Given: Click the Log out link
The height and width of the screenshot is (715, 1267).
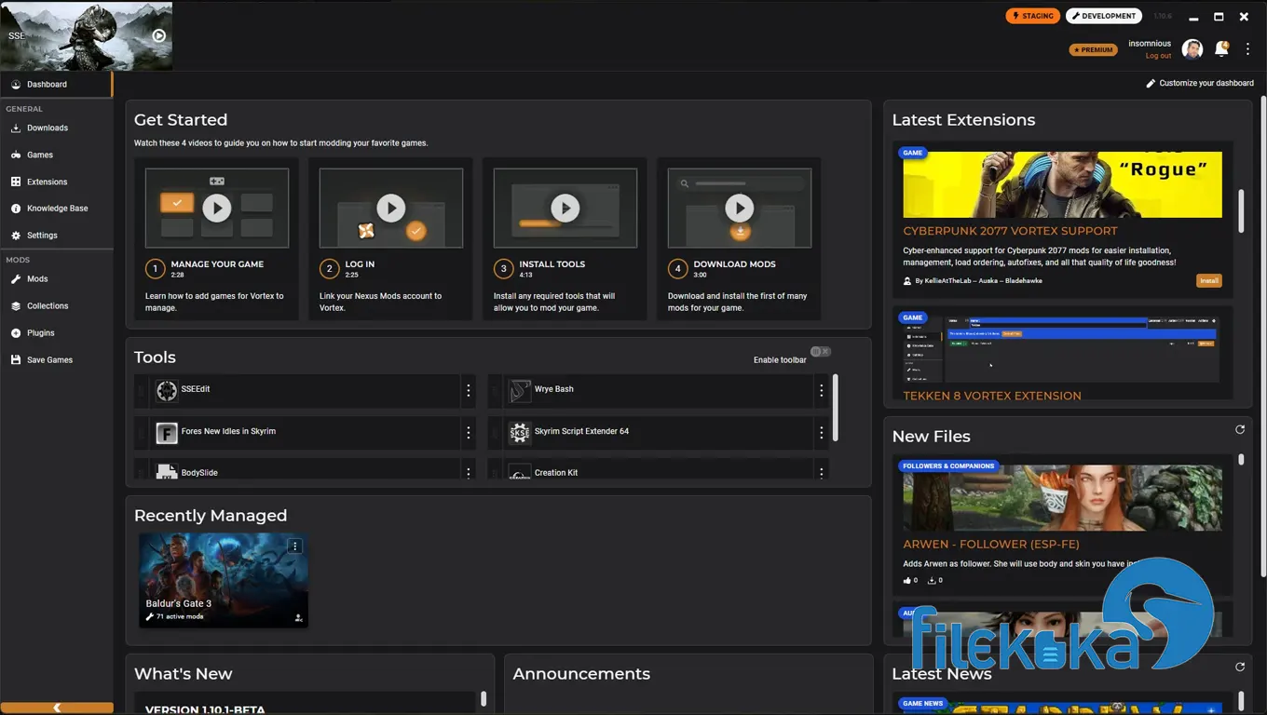Looking at the screenshot, I should pos(1158,56).
